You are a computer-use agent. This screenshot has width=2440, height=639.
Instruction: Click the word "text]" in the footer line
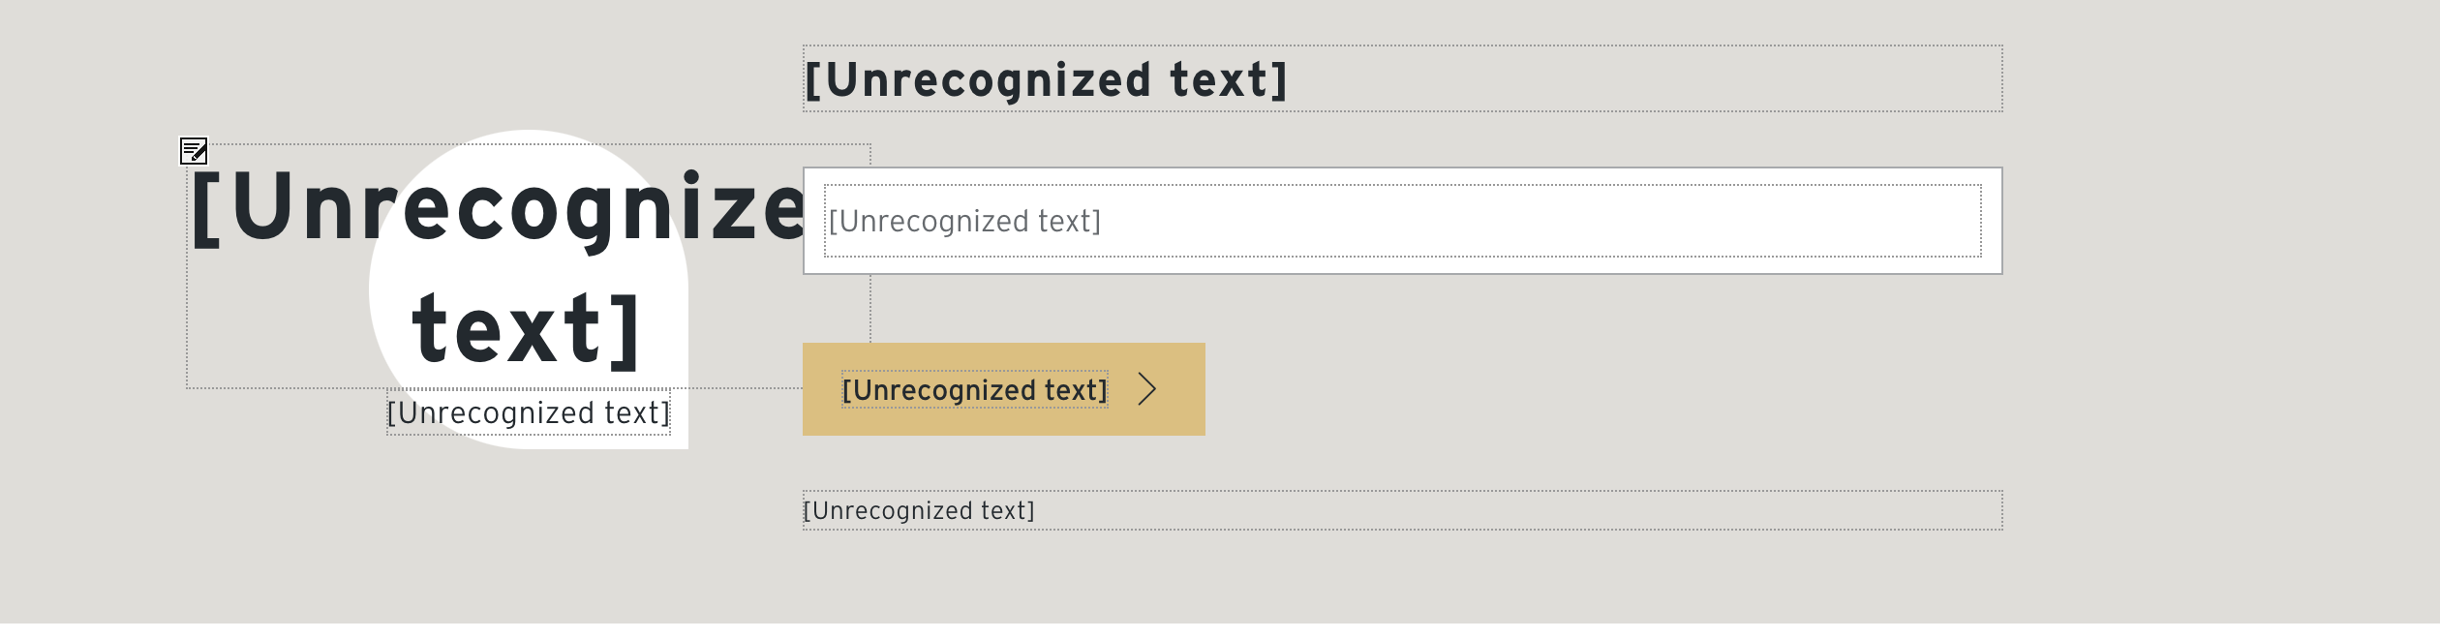1007,511
